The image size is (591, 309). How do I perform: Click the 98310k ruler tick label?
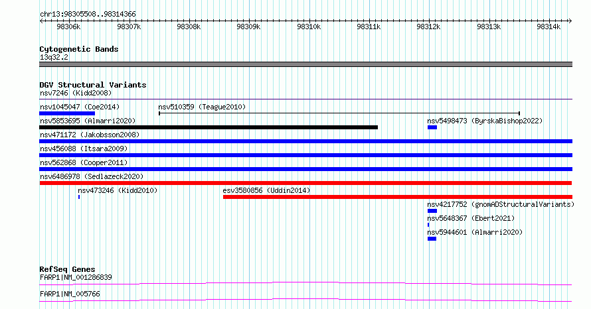point(309,27)
